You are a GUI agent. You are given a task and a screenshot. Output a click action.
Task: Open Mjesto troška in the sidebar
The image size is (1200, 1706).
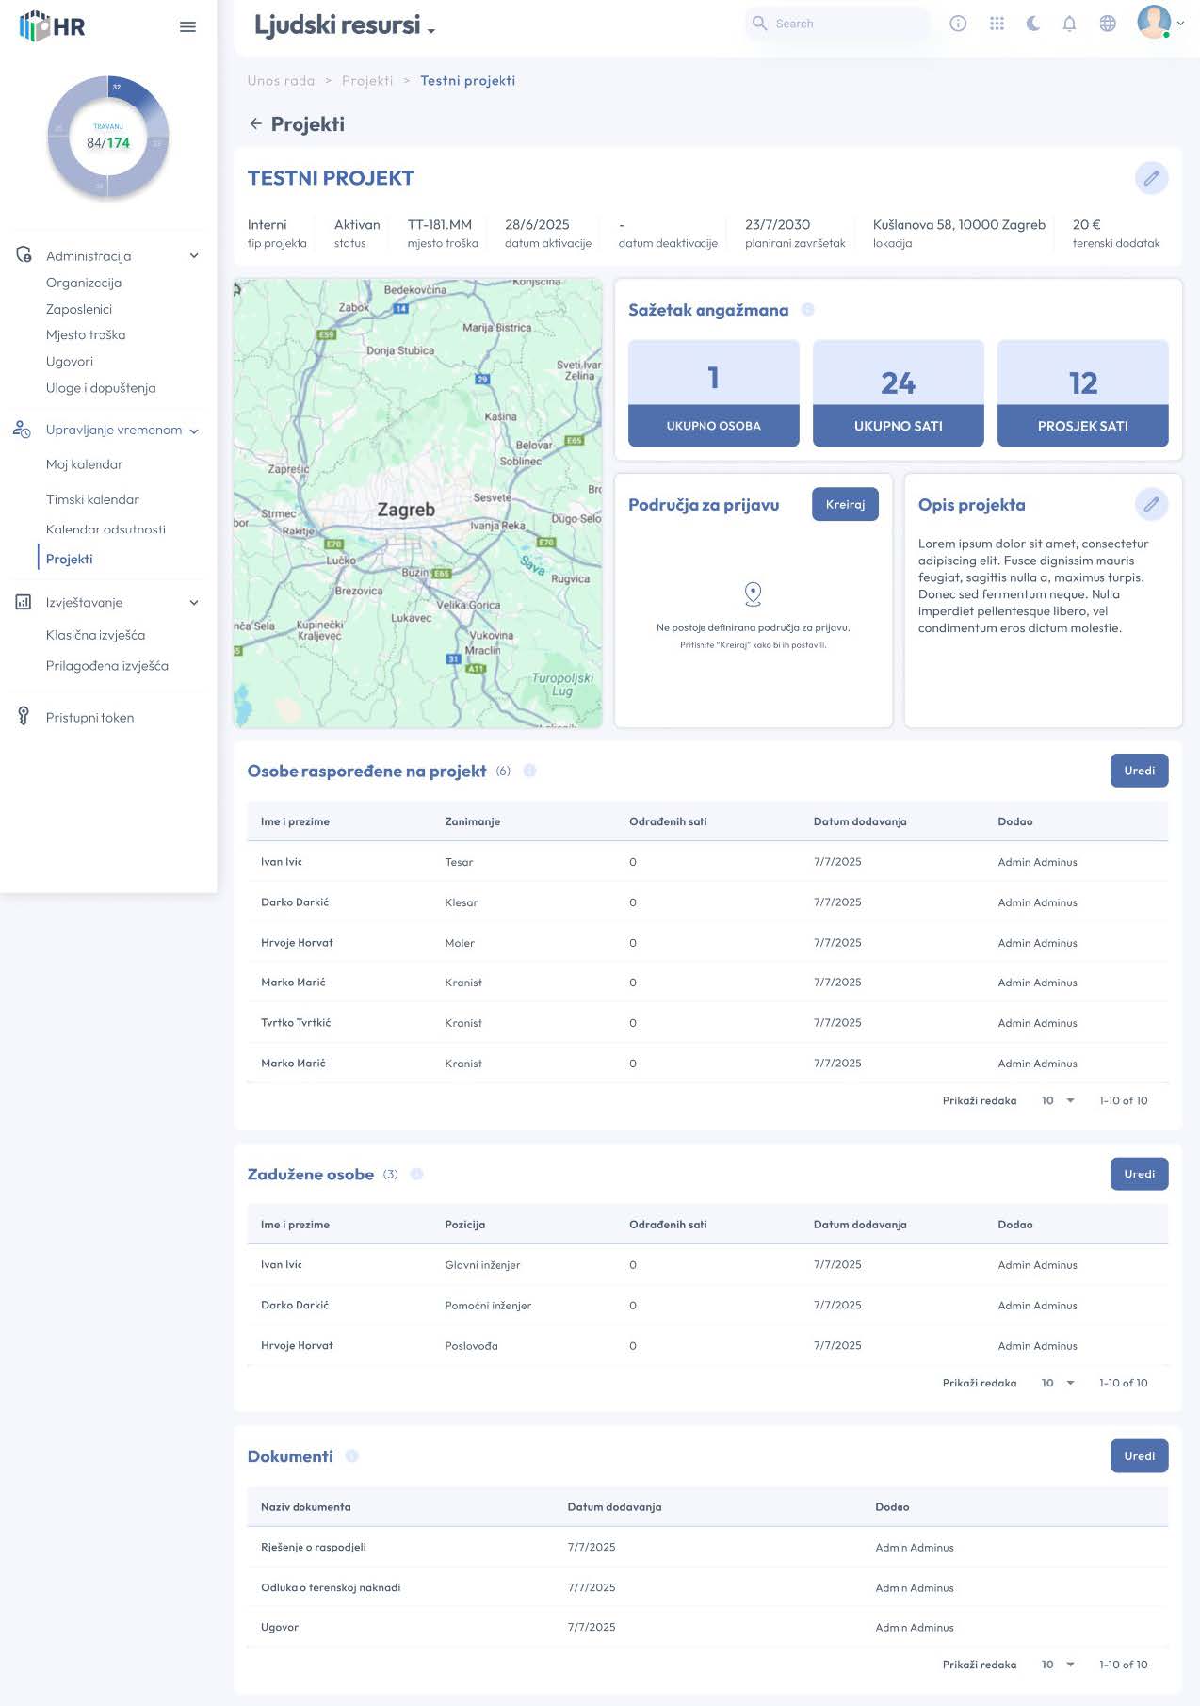(x=86, y=334)
